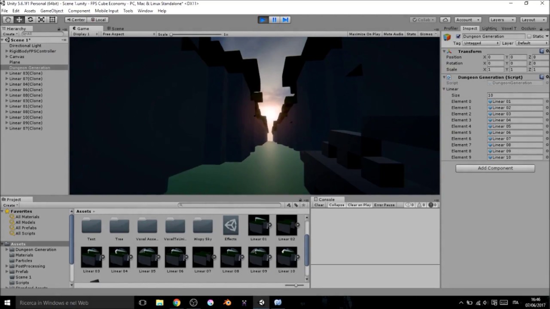This screenshot has height=309, width=550.
Task: Toggle Error Pause in Console
Action: coord(384,205)
